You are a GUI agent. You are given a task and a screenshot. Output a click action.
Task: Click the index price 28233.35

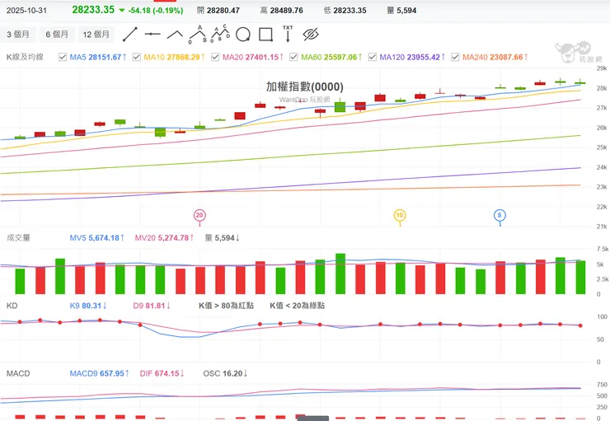[x=93, y=10]
